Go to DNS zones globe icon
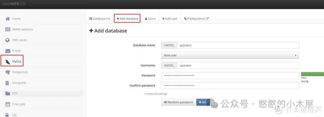The image size is (324, 117). coord(7,40)
